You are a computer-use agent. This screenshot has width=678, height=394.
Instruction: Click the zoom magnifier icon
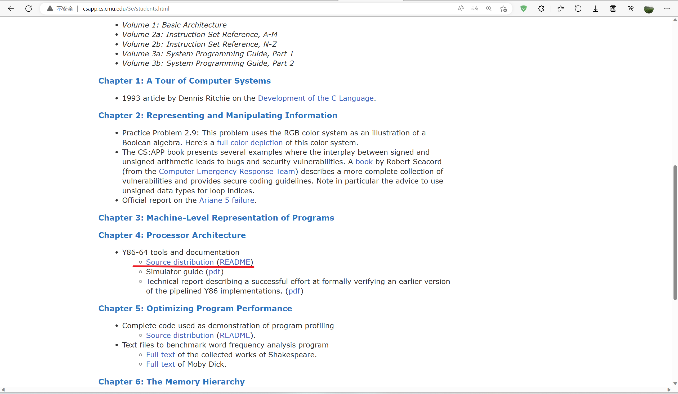(x=489, y=9)
